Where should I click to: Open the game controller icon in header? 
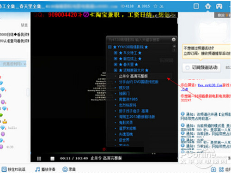tap(219, 6)
